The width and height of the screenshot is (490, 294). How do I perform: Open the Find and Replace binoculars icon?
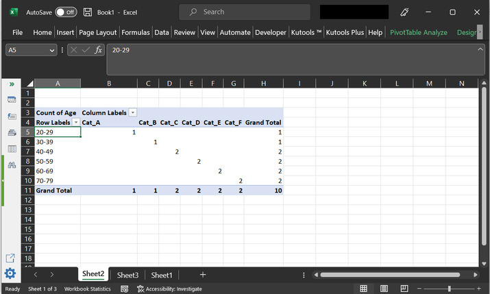(12, 165)
